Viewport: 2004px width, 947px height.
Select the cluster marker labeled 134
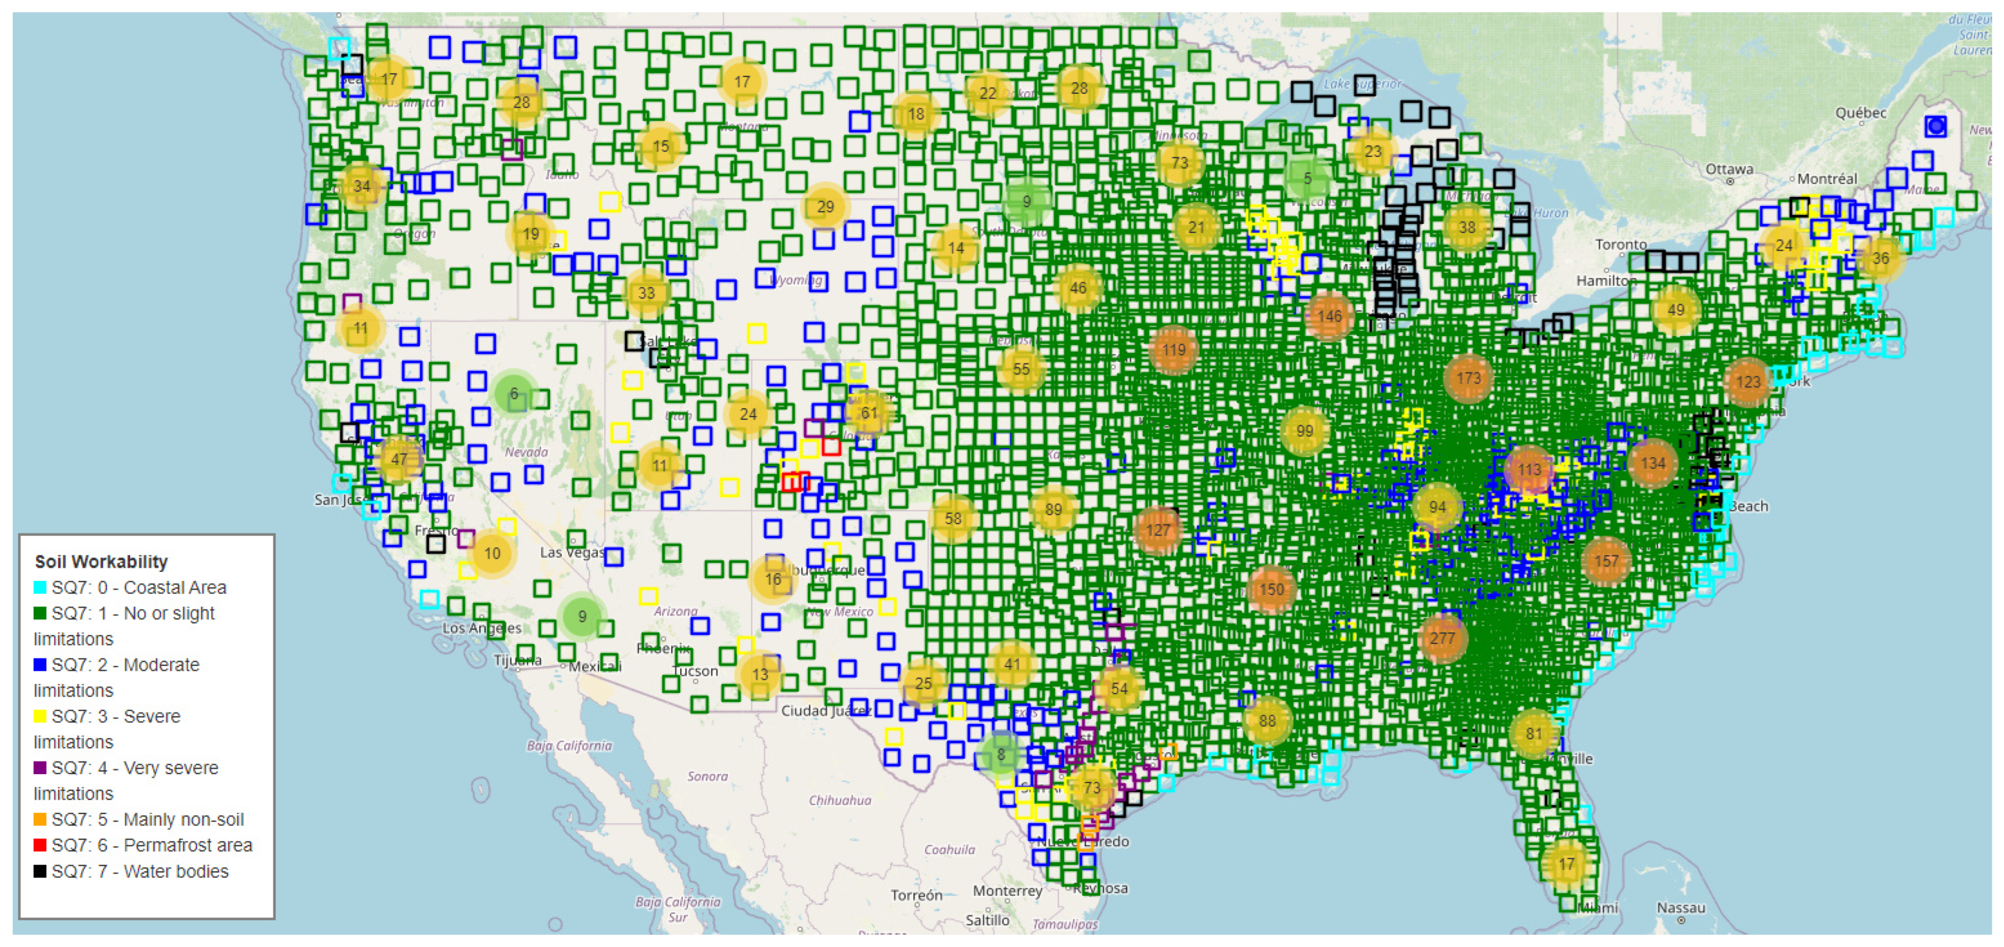[1652, 463]
